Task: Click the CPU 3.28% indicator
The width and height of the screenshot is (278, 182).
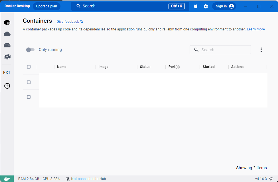Action: [51, 179]
